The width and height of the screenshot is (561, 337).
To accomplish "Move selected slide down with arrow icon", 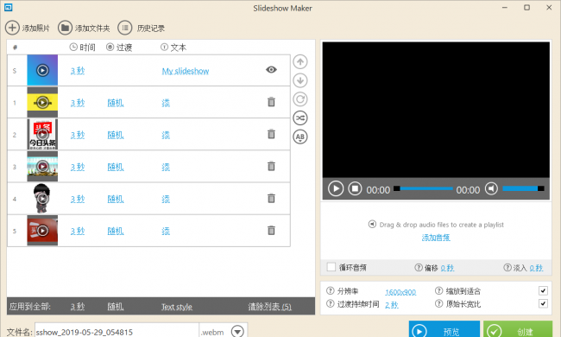I will (300, 80).
